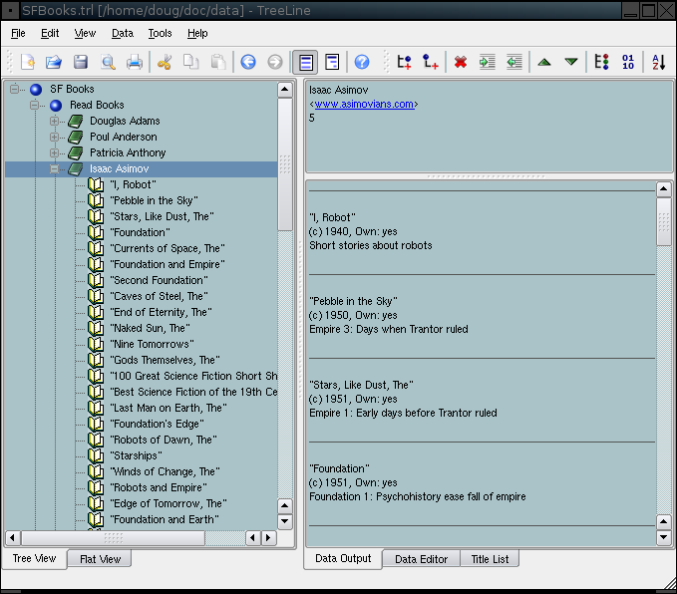Open the File menu
Viewport: 677px width, 594px height.
pos(18,33)
